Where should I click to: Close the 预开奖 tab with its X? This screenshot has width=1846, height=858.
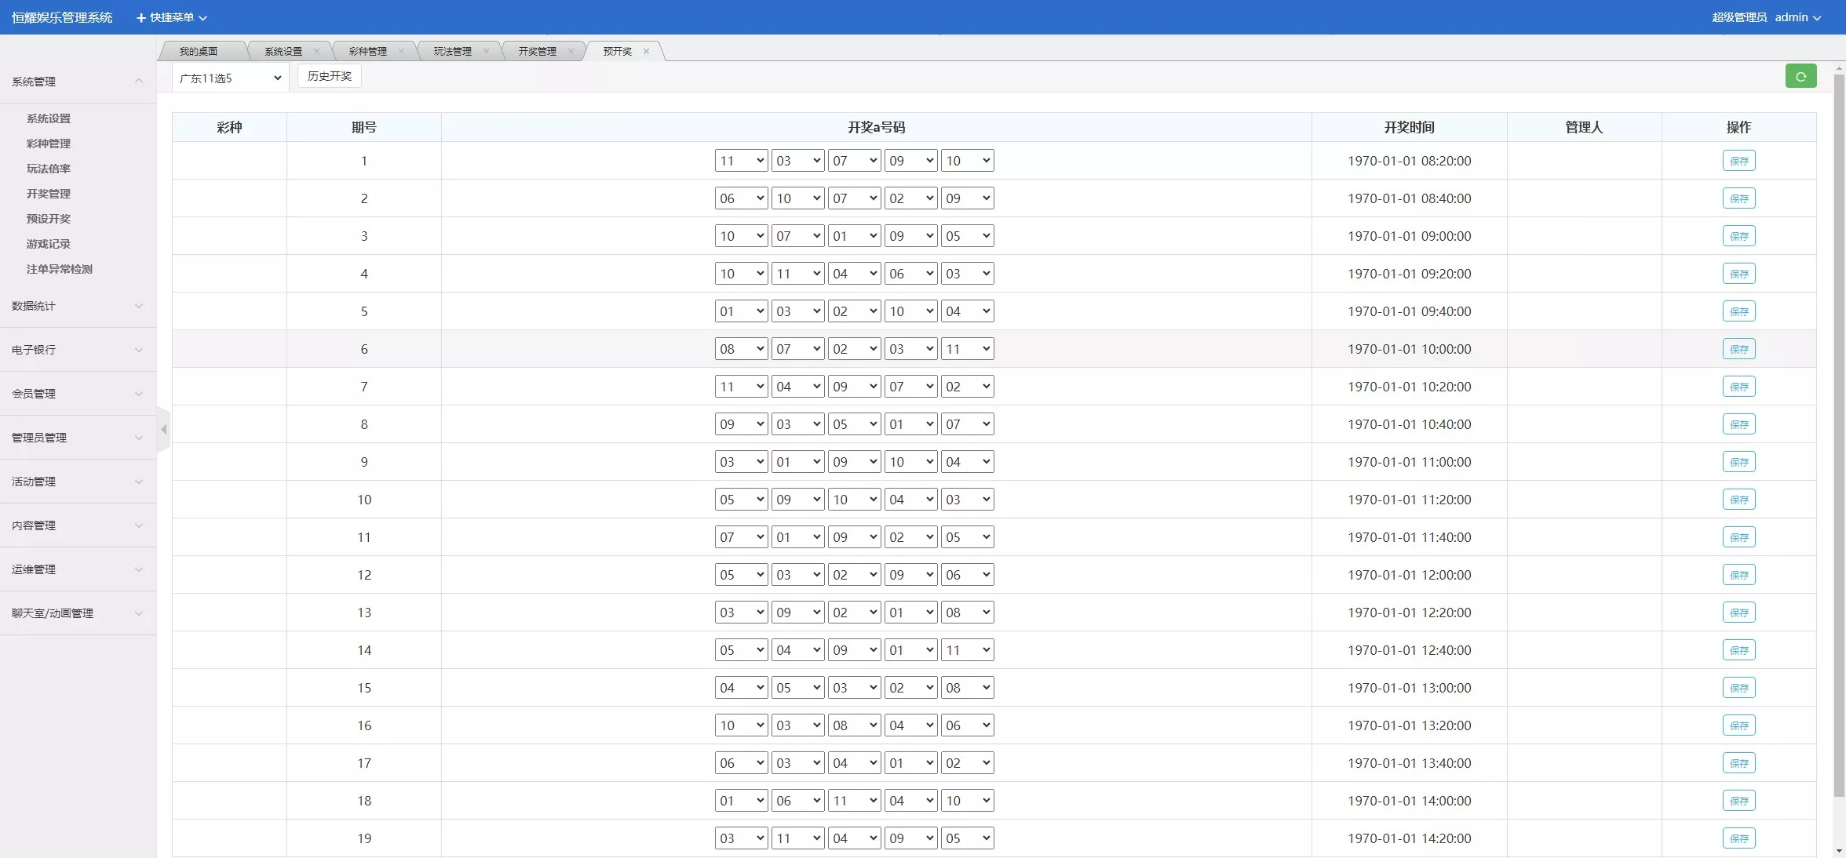click(x=646, y=52)
